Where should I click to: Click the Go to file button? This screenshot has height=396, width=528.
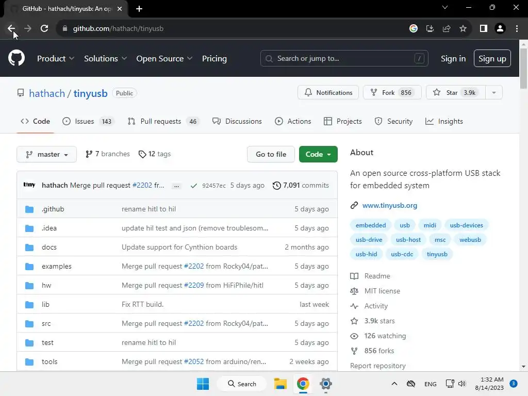point(271,154)
